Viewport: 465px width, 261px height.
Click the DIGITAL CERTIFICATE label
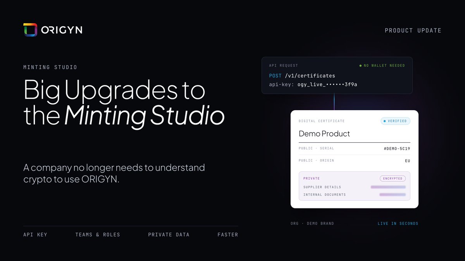322,121
